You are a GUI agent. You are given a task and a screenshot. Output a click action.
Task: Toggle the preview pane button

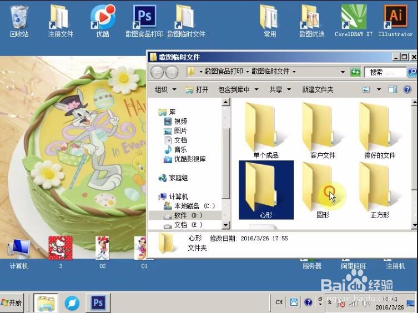tap(392, 89)
